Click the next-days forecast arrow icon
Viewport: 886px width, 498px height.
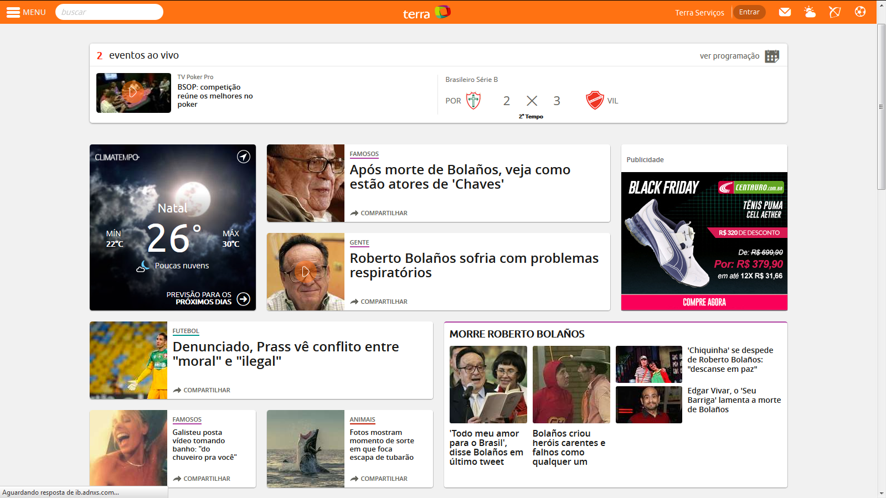point(244,299)
